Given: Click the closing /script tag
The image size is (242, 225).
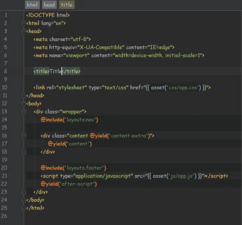Looking at the screenshot, I should (x=217, y=176).
